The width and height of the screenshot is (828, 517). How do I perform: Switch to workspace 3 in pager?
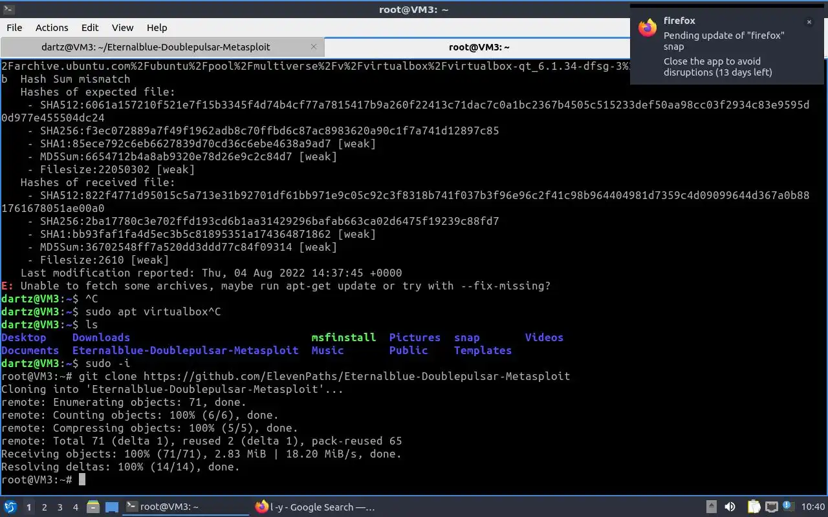pyautogui.click(x=60, y=507)
